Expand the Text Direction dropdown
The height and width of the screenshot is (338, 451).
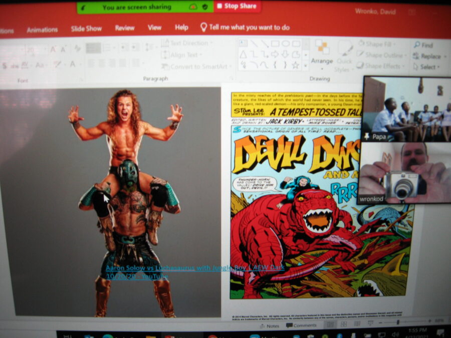[x=188, y=43]
